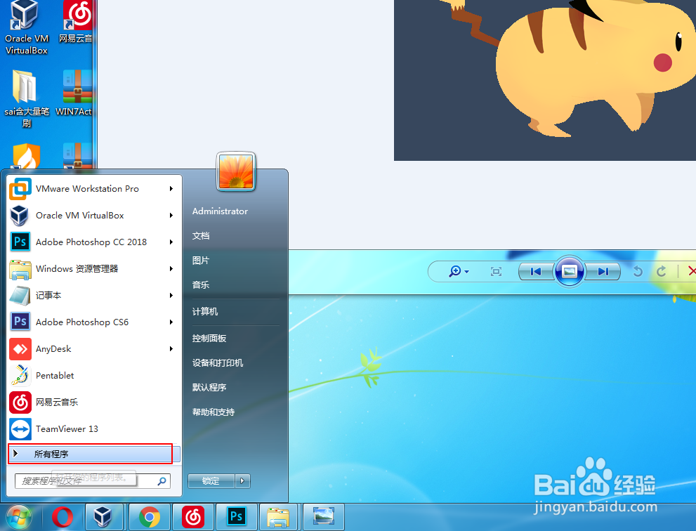The image size is (696, 531).
Task: Expand AnyDesk jump list arrow
Action: (171, 349)
